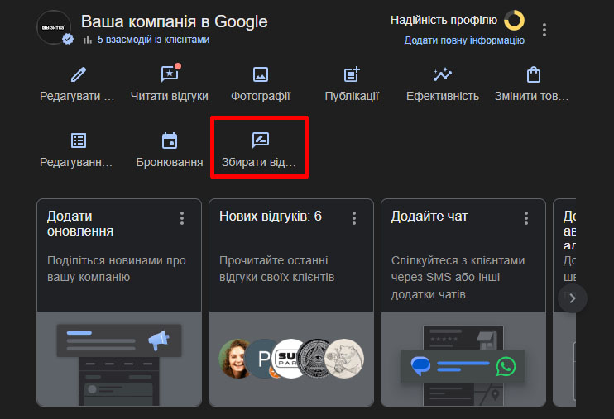Click the pencil edit profile icon

[x=79, y=74]
